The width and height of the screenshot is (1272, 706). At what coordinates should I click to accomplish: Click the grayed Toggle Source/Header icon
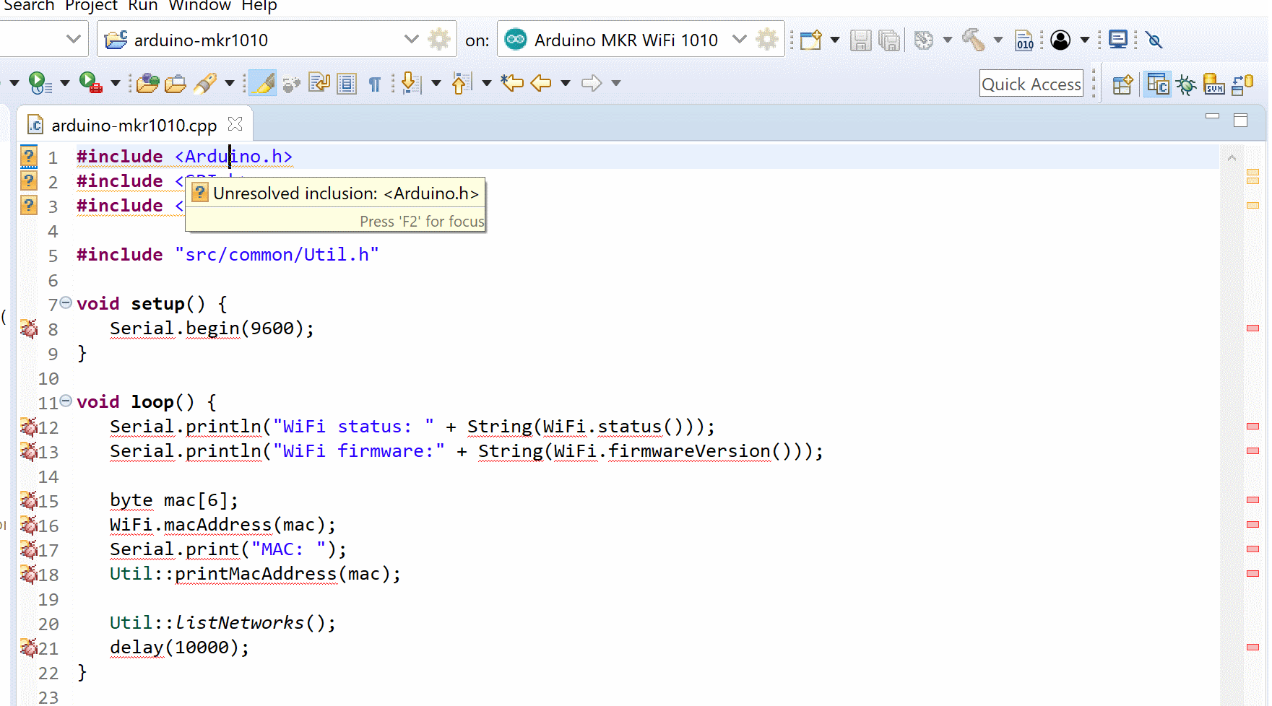click(292, 84)
